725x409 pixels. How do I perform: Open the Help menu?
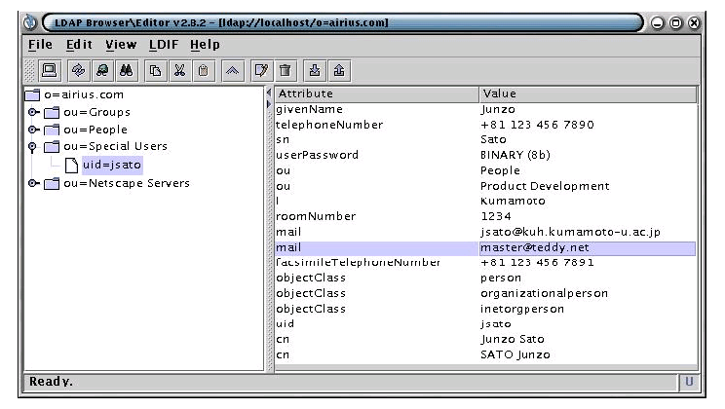point(205,45)
